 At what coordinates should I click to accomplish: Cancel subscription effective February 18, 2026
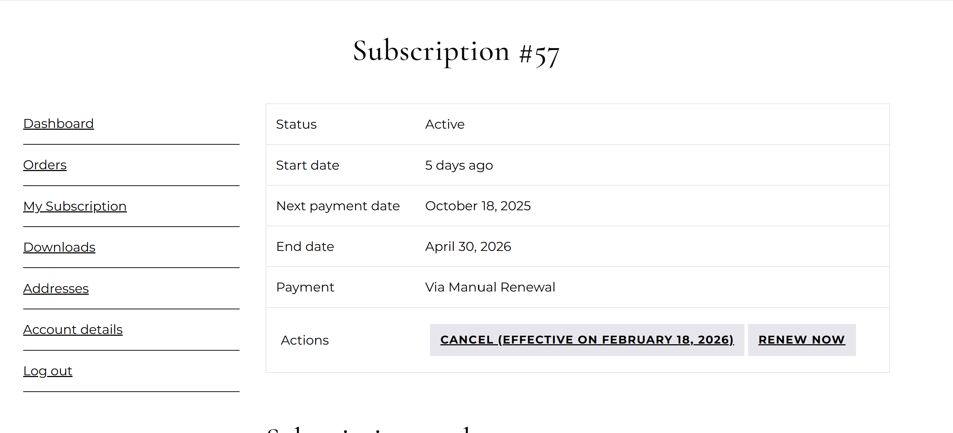pos(587,340)
